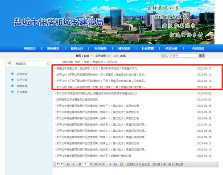Viewport: 223px width, 175px height.
Task: Select 办事服务 in the top navigation
Action: click(100, 49)
